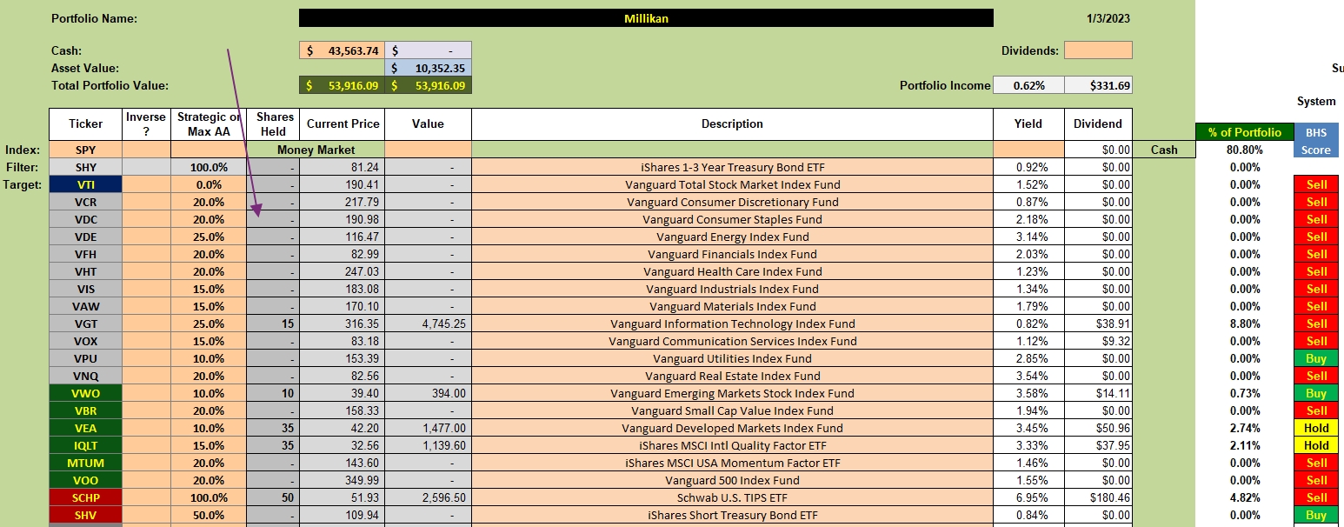Screen dimensions: 1344x527
Task: Select Schwab U.S. TIPS ETF description
Action: tap(732, 497)
